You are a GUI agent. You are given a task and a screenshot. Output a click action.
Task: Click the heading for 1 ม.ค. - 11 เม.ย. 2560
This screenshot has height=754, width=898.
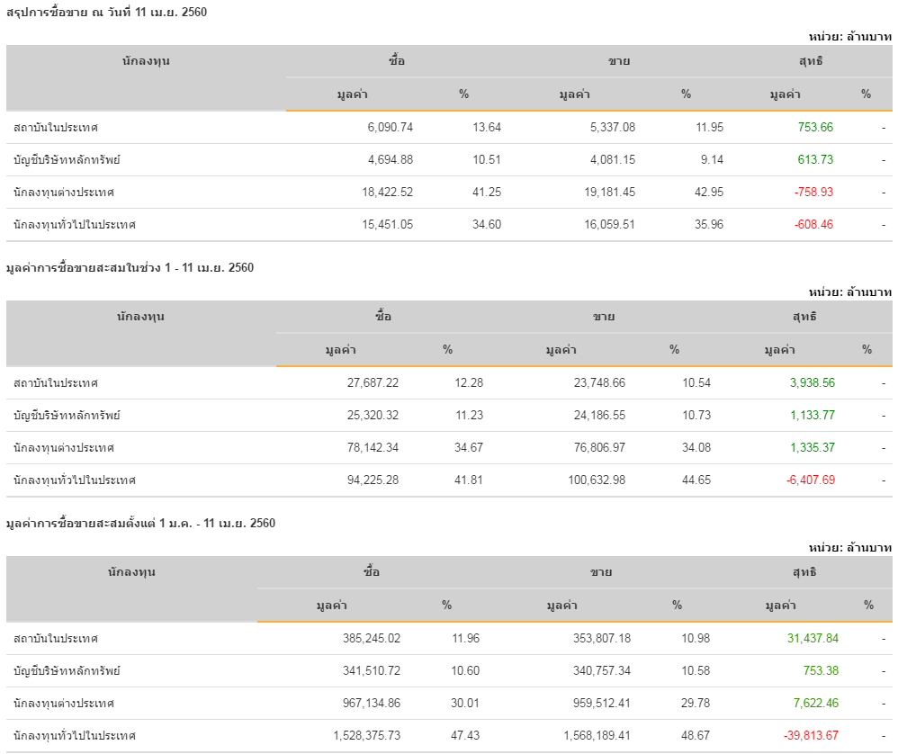click(x=140, y=523)
